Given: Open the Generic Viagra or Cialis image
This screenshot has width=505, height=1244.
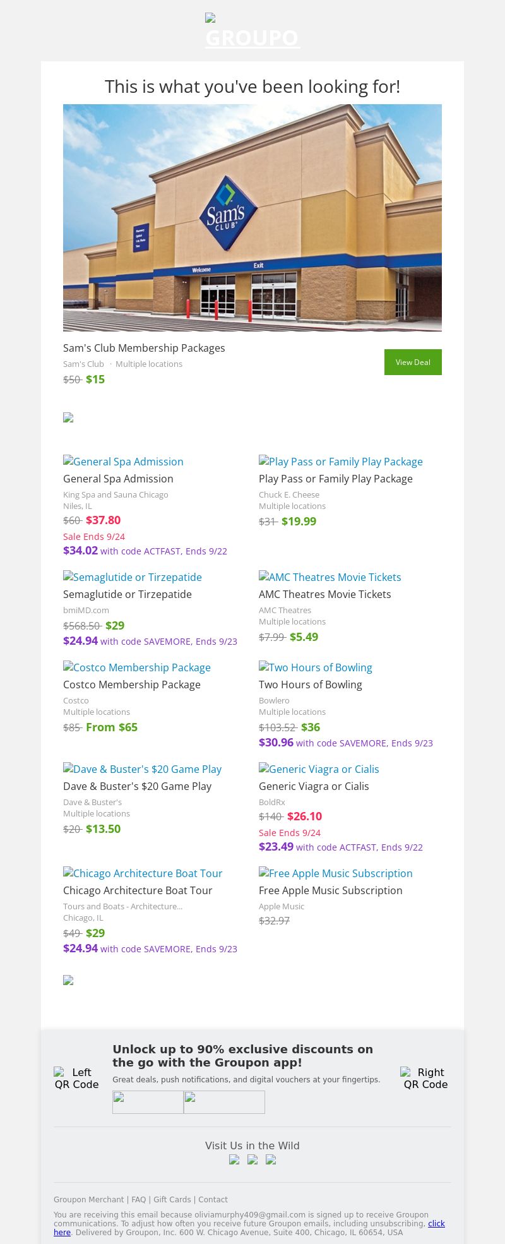Looking at the screenshot, I should click(x=319, y=769).
